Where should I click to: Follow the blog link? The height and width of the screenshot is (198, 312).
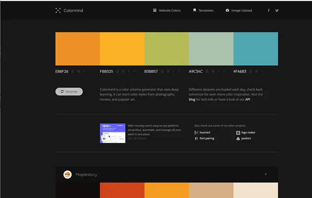click(192, 100)
